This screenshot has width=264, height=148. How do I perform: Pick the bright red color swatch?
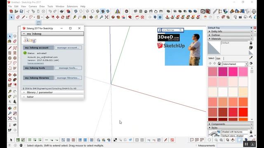[x=243, y=112]
